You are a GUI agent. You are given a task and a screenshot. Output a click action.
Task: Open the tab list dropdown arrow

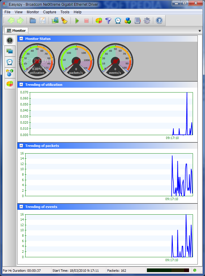coord(200,31)
